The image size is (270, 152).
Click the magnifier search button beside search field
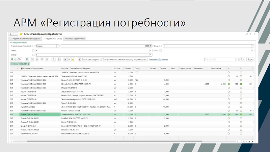(242, 59)
